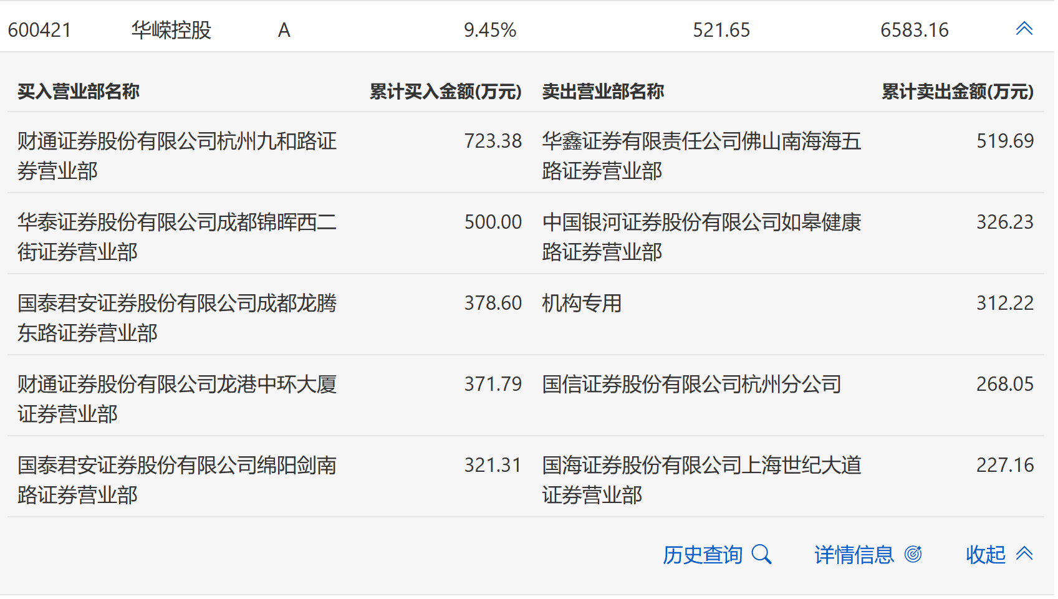Select stock code 600421
This screenshot has height=599, width=1058.
40,30
